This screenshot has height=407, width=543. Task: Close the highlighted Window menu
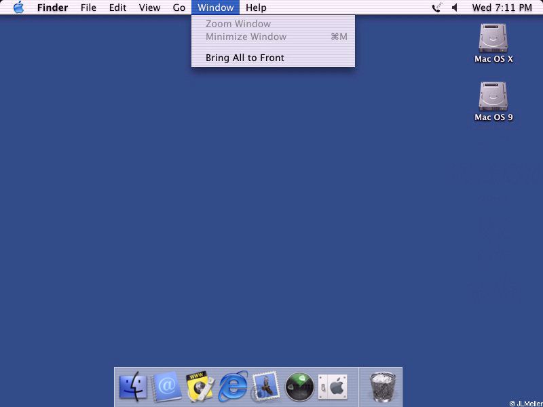215,7
